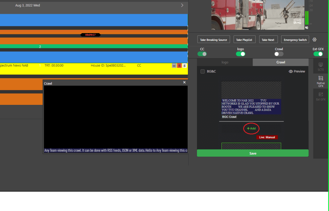Enable the Crawl switch
Image resolution: width=329 pixels, height=211 pixels.
279,54
